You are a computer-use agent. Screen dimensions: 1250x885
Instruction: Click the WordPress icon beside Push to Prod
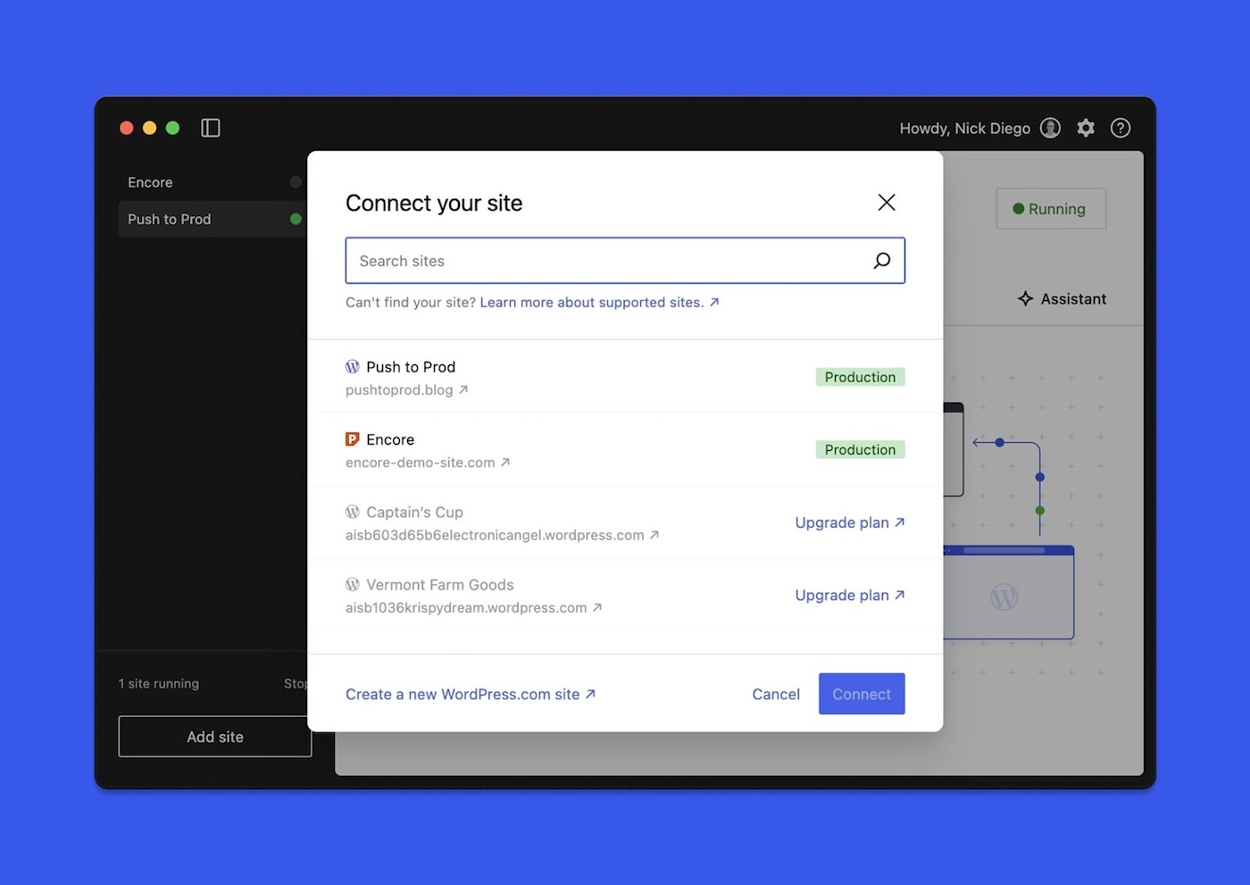pos(353,367)
